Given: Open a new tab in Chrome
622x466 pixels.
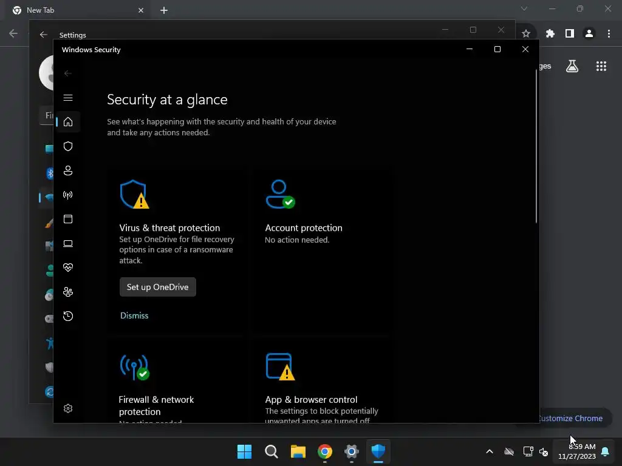Looking at the screenshot, I should click(x=164, y=10).
